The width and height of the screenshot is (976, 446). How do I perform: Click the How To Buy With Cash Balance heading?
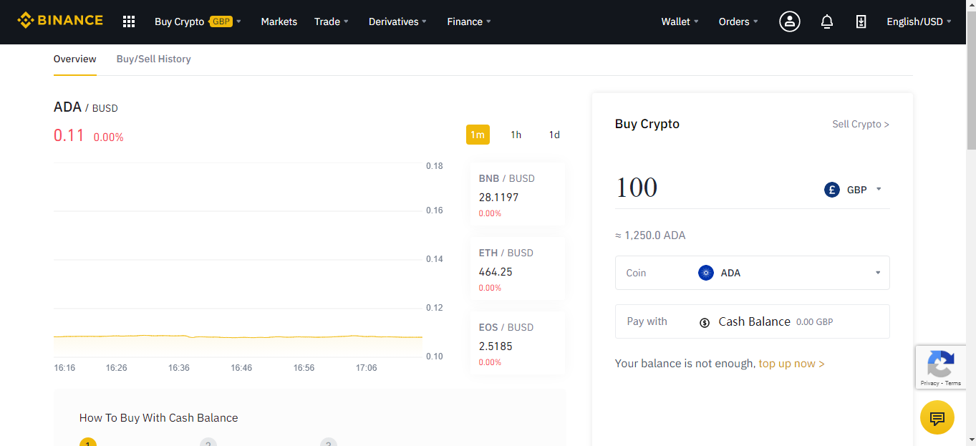coord(159,418)
